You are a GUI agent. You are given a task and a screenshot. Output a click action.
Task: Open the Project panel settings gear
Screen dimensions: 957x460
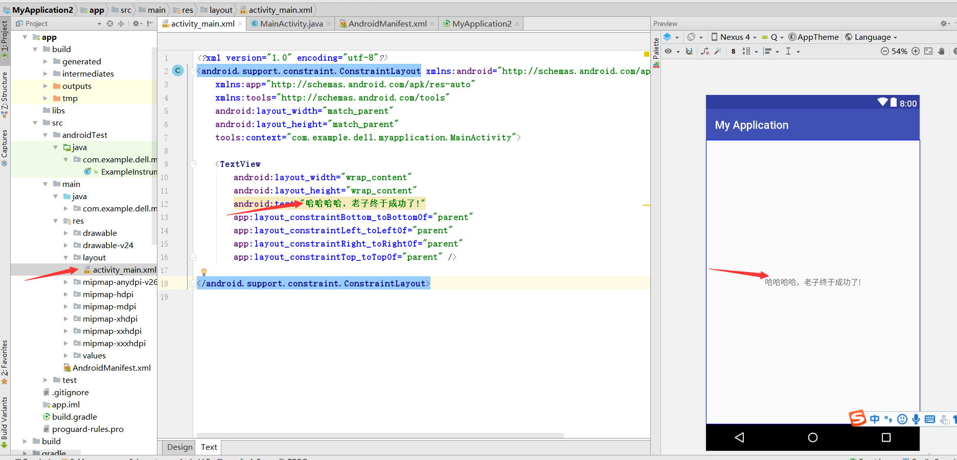[x=136, y=23]
